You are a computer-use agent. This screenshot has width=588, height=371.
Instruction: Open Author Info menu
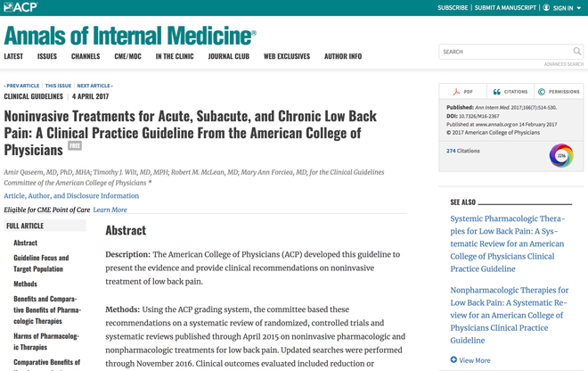coord(343,56)
